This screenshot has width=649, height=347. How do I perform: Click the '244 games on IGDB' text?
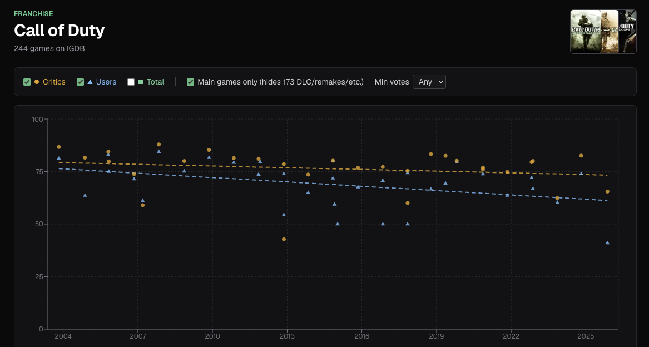click(x=49, y=48)
